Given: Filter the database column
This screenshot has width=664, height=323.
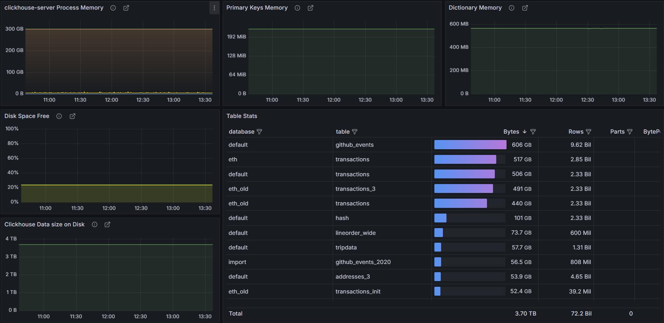Looking at the screenshot, I should coord(259,132).
